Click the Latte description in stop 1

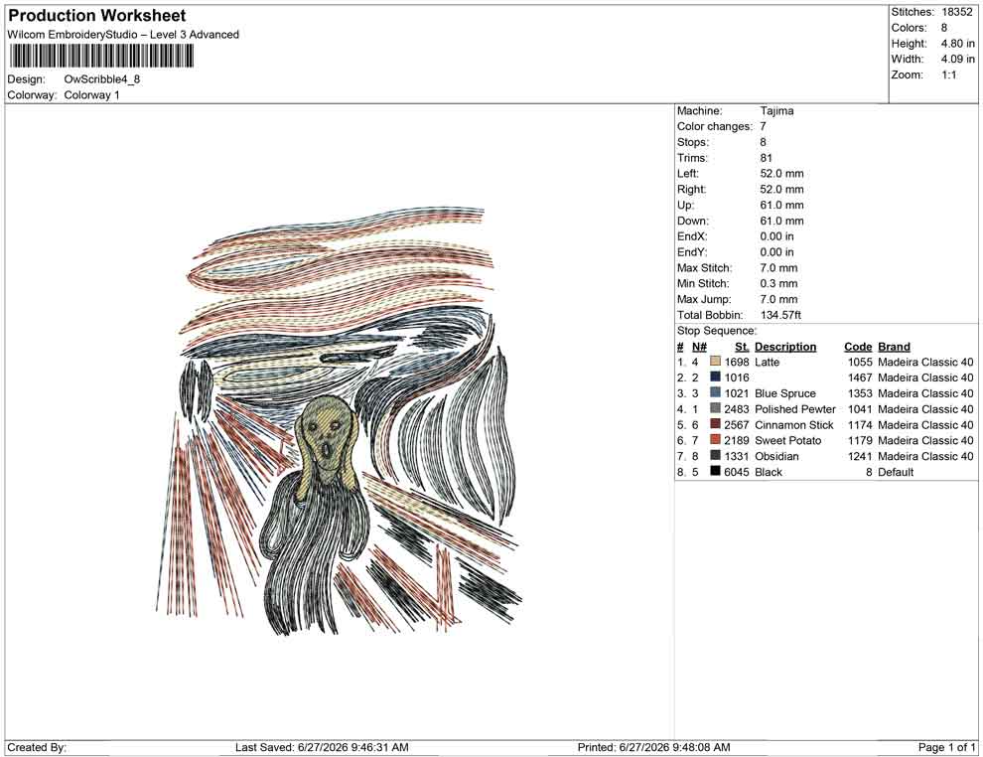tap(767, 362)
